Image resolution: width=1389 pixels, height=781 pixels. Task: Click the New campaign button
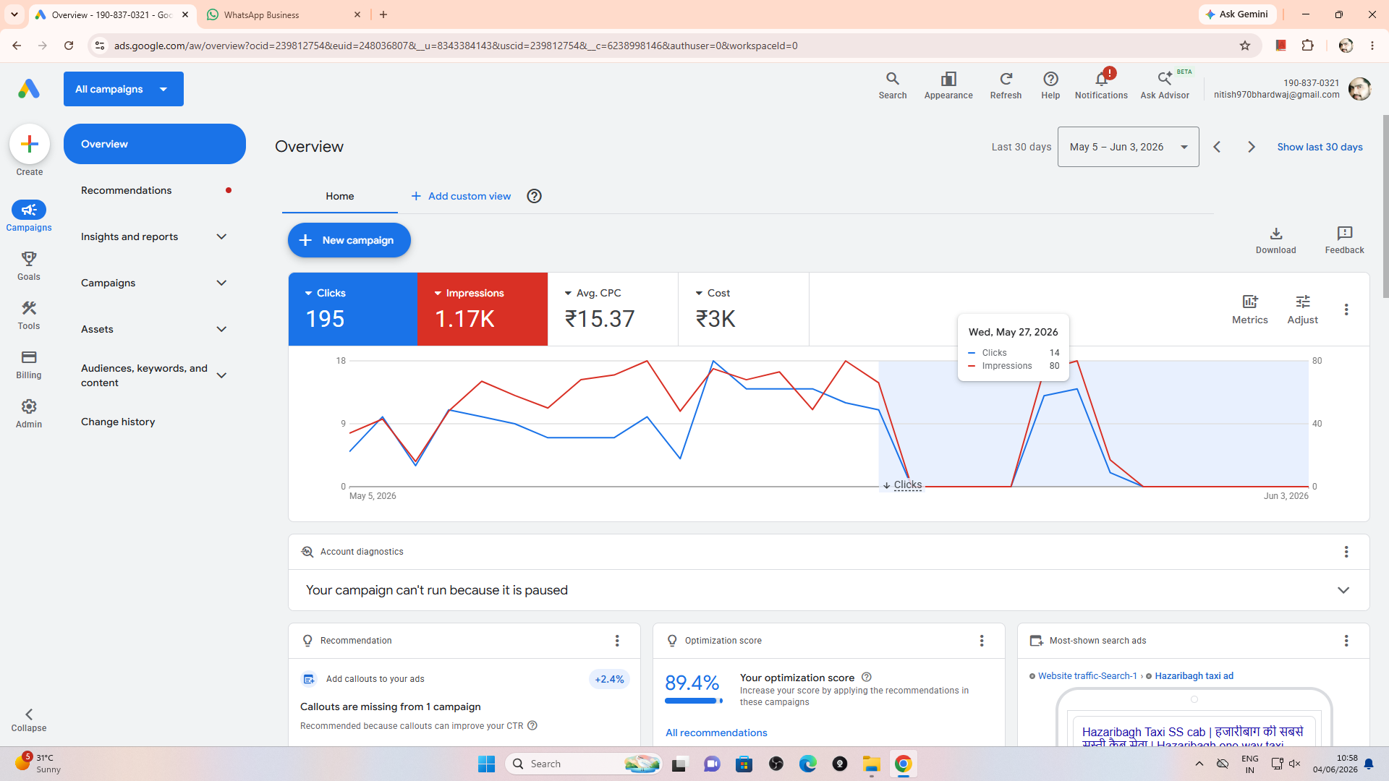click(349, 240)
